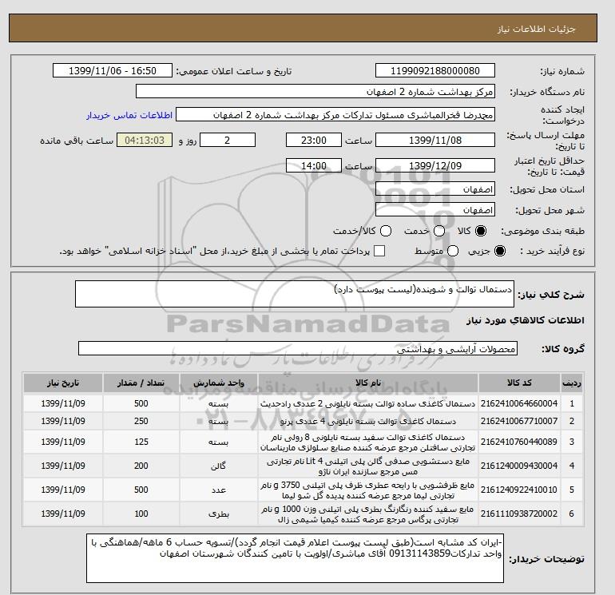
Task: Click item name دستمال کاغذی توالت سافتلن
Action: click(x=368, y=442)
